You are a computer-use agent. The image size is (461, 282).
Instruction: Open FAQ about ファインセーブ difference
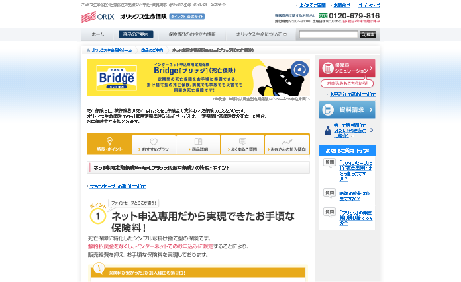[x=356, y=171]
